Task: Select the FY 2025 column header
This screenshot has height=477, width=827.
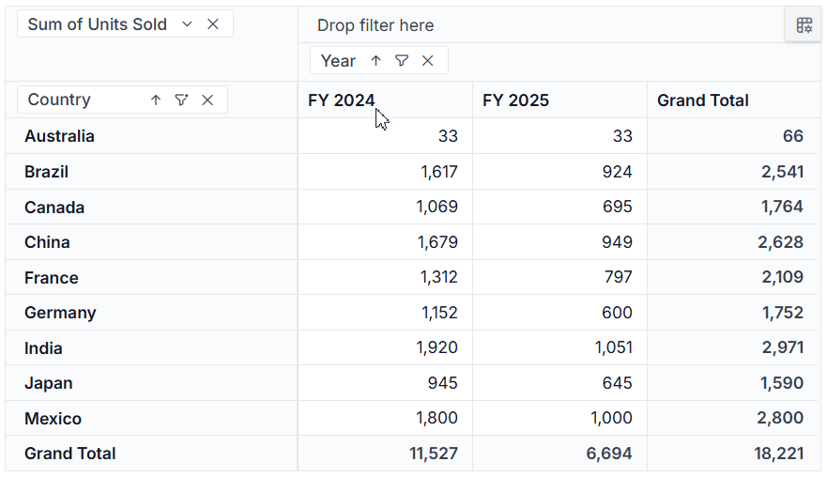Action: pos(559,100)
